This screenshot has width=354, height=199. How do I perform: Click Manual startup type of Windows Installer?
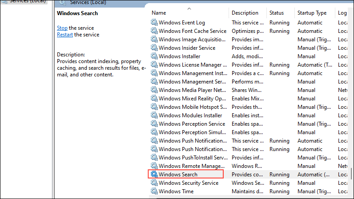point(306,56)
